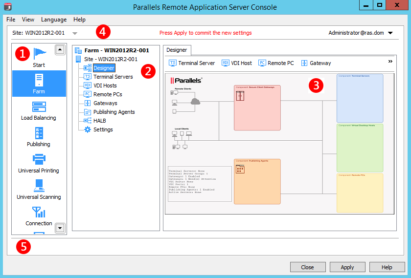
Task: Open the File menu
Action: (11, 20)
